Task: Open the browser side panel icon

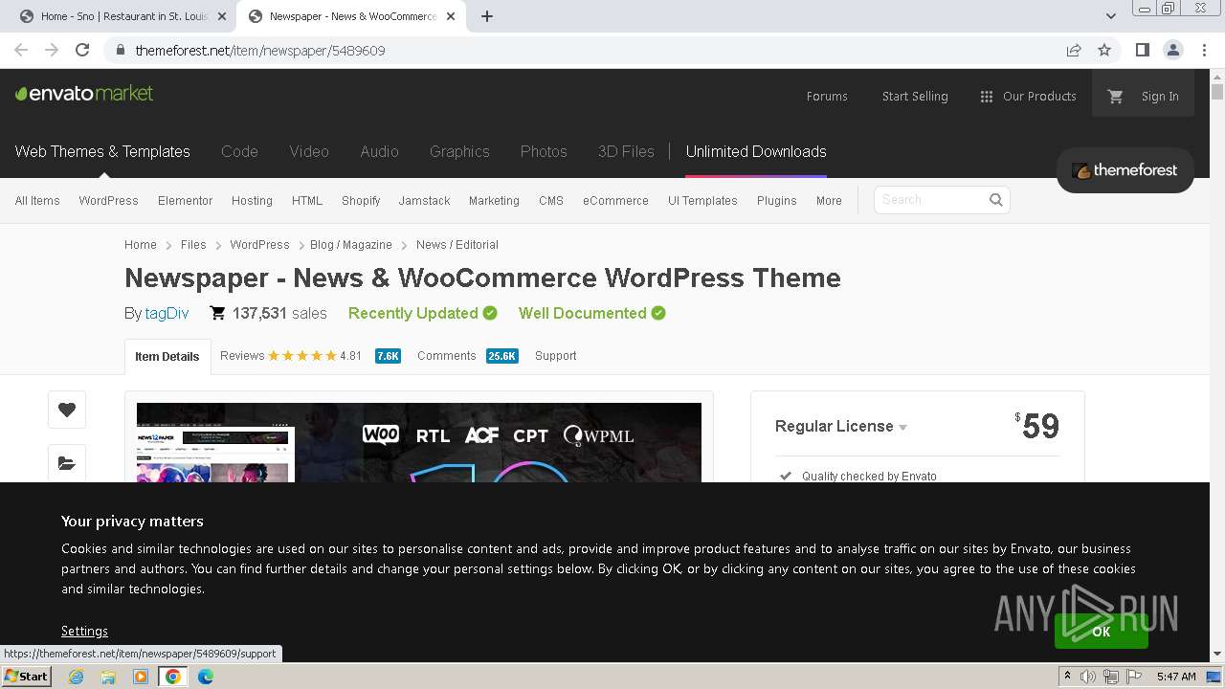Action: 1142,50
